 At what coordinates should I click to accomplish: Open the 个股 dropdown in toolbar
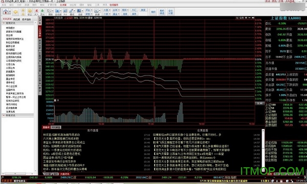tap(107, 14)
